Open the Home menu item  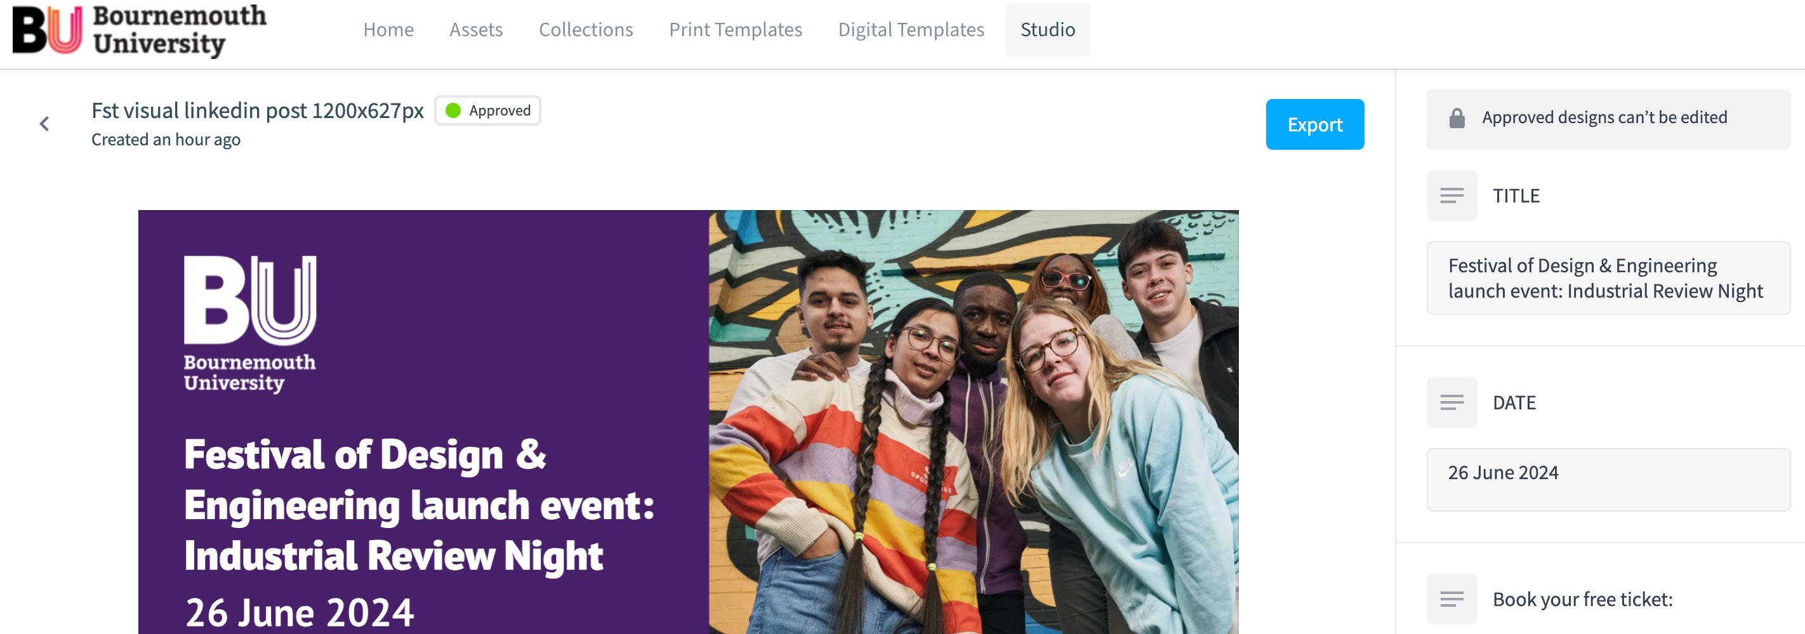pyautogui.click(x=388, y=29)
